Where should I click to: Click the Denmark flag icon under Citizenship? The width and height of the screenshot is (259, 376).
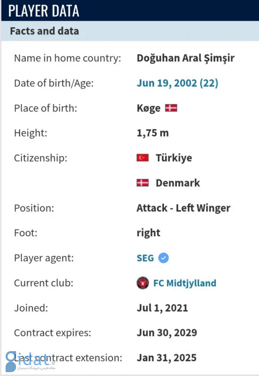(142, 183)
